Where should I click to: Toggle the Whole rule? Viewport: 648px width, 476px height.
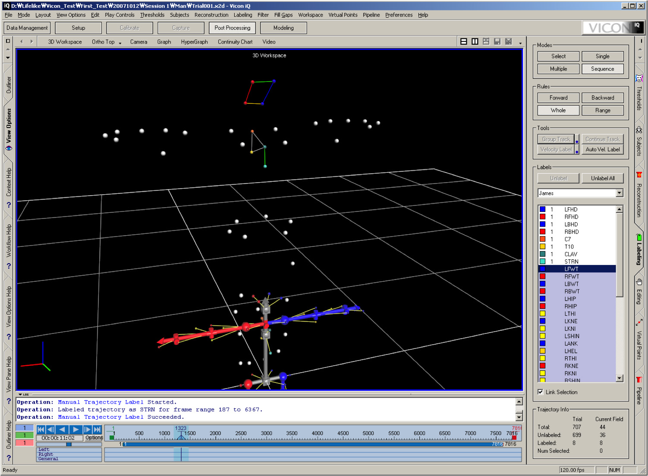558,110
